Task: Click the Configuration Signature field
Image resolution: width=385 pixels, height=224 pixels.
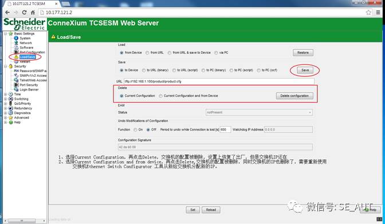Action: (x=215, y=147)
